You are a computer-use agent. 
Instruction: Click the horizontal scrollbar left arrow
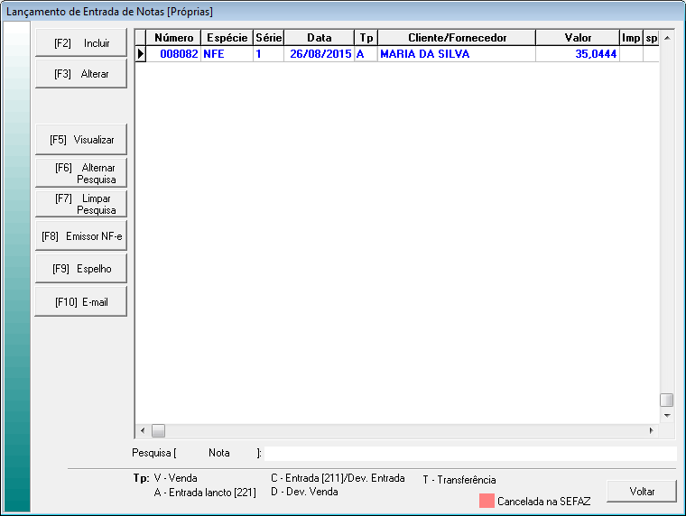(x=143, y=431)
